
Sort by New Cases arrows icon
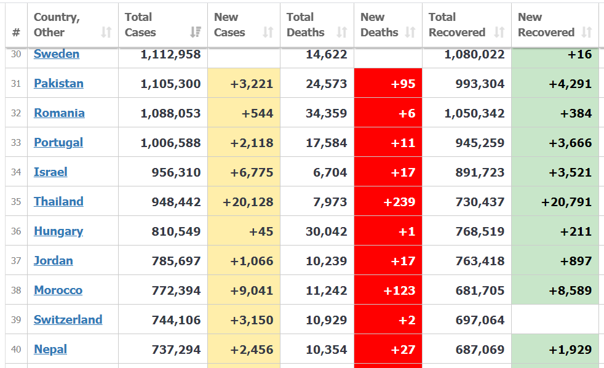click(x=268, y=33)
